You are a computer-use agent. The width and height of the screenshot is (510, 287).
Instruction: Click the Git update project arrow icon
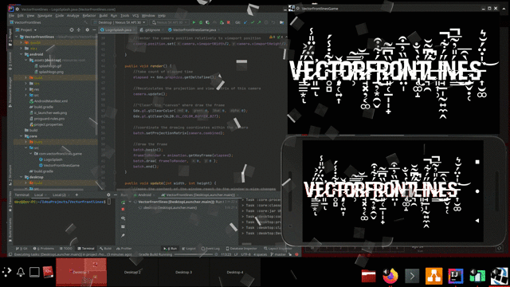(x=246, y=22)
